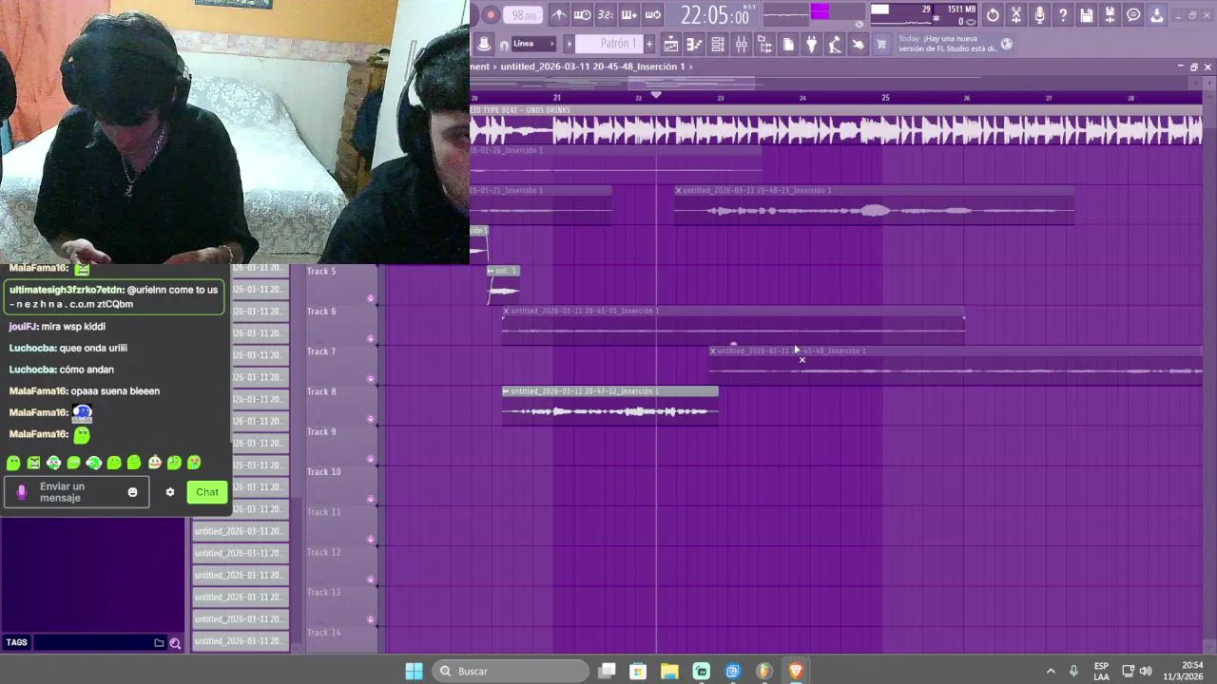Toggle the 3-2-1 countdown before recording
The height and width of the screenshot is (684, 1217).
(x=606, y=14)
